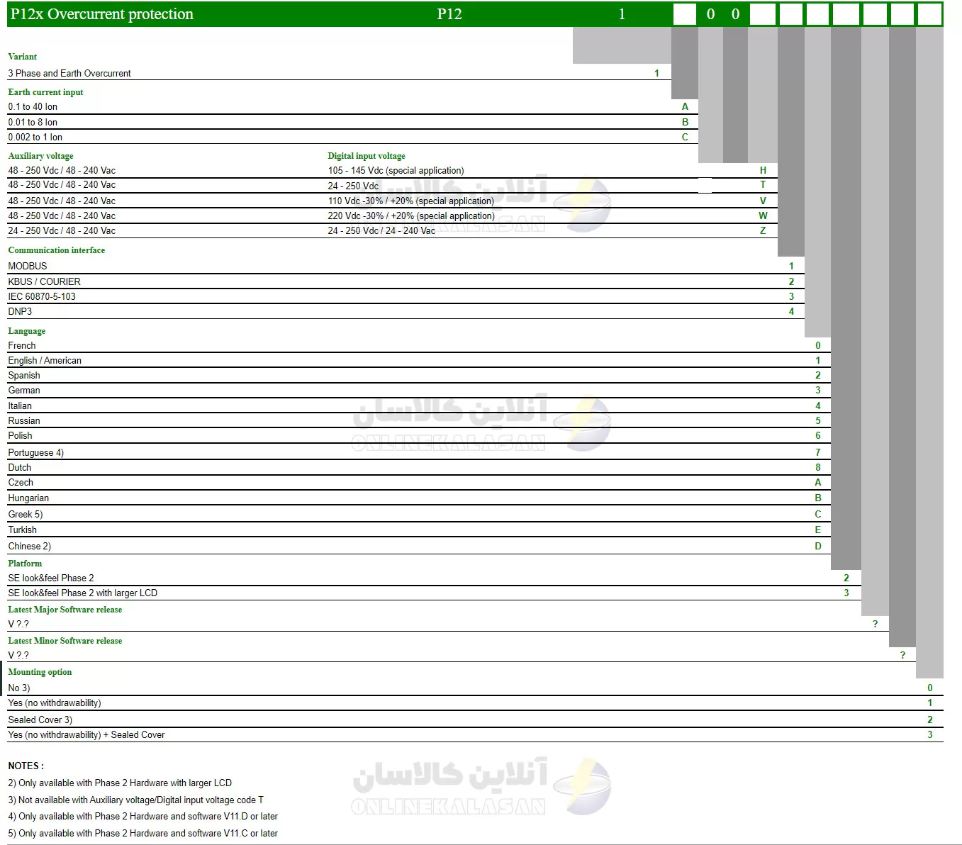Click code letter 'Z' in voltage rows
The height and width of the screenshot is (845, 962).
(x=763, y=230)
